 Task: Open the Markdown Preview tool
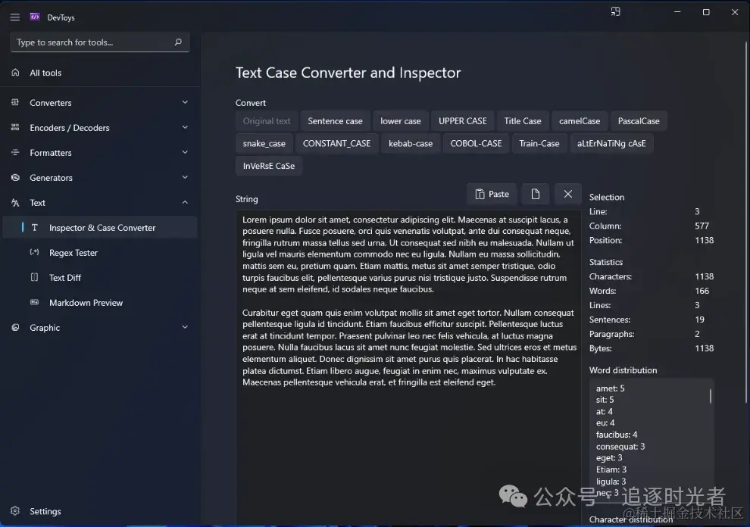pos(100,303)
